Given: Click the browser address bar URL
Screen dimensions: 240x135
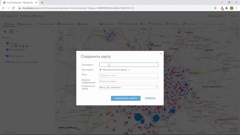Looking at the screenshot, I should [x=78, y=8].
